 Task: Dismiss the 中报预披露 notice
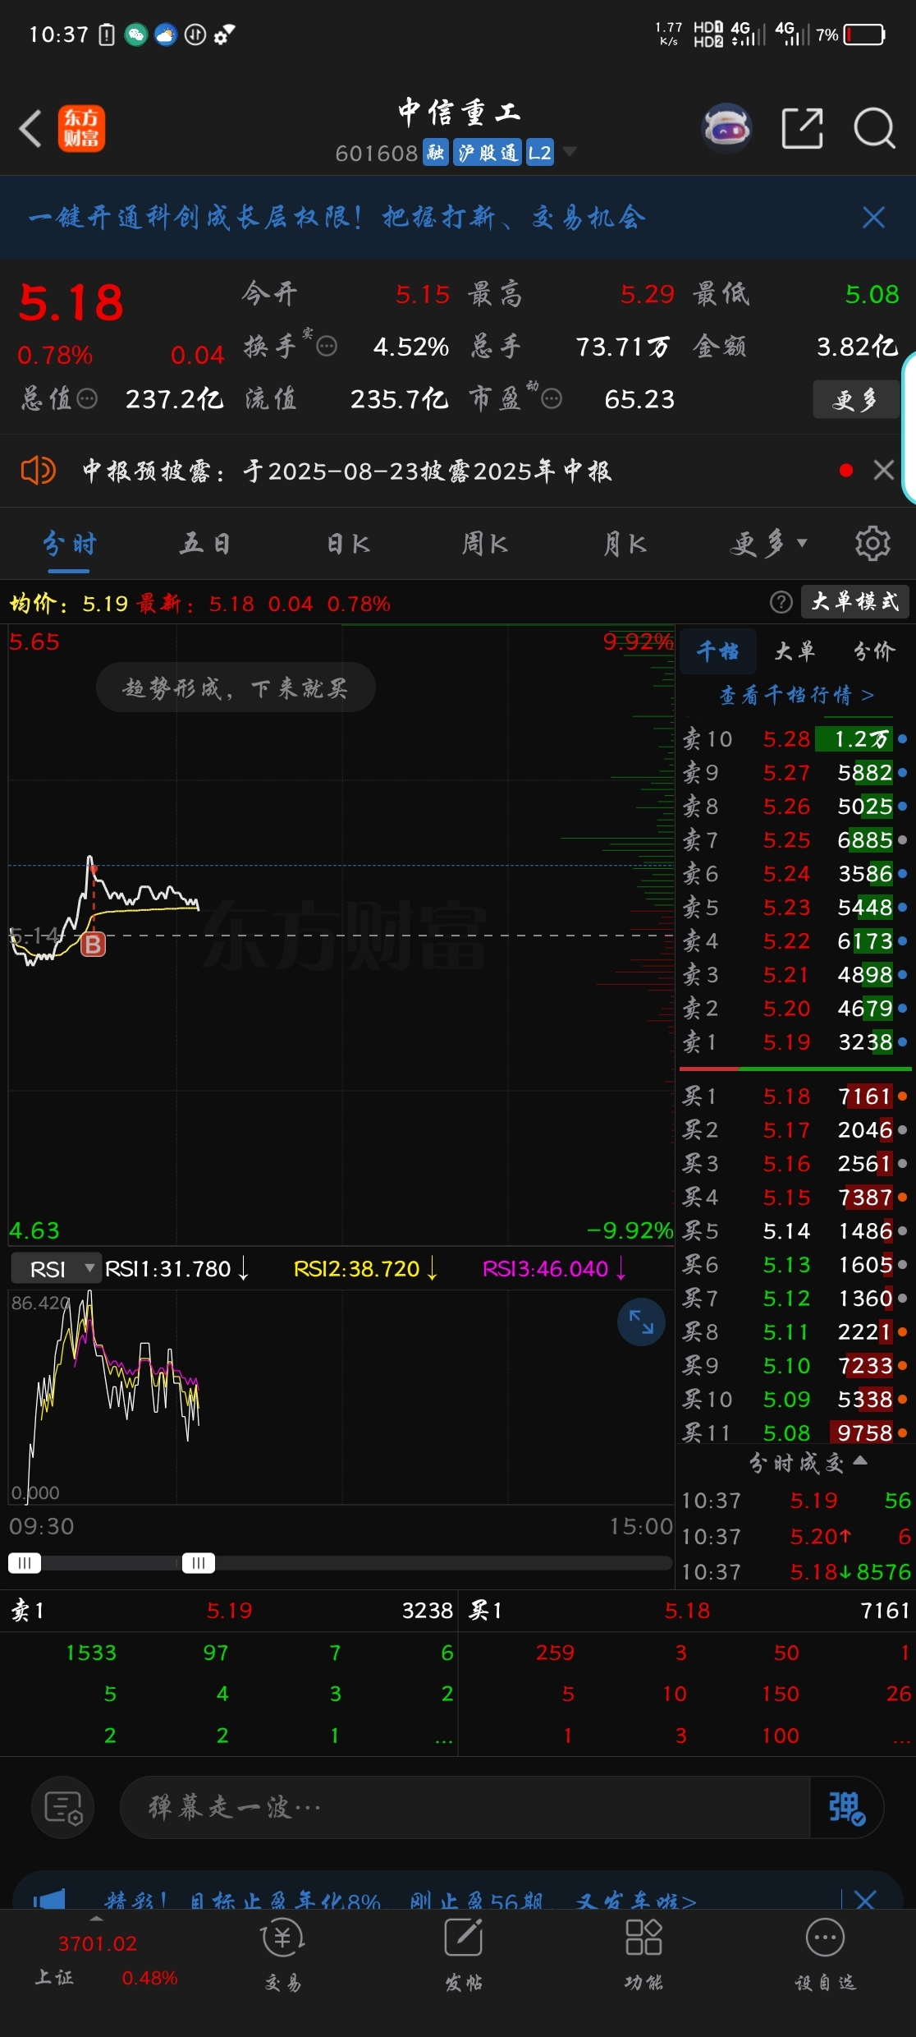click(884, 470)
